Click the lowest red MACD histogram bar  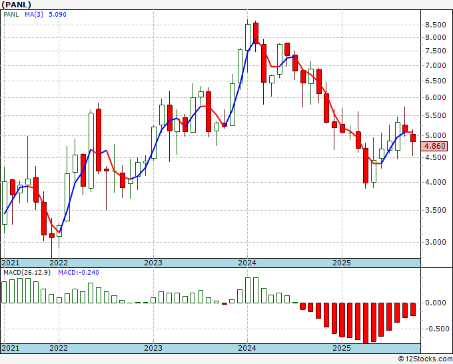coord(366,323)
